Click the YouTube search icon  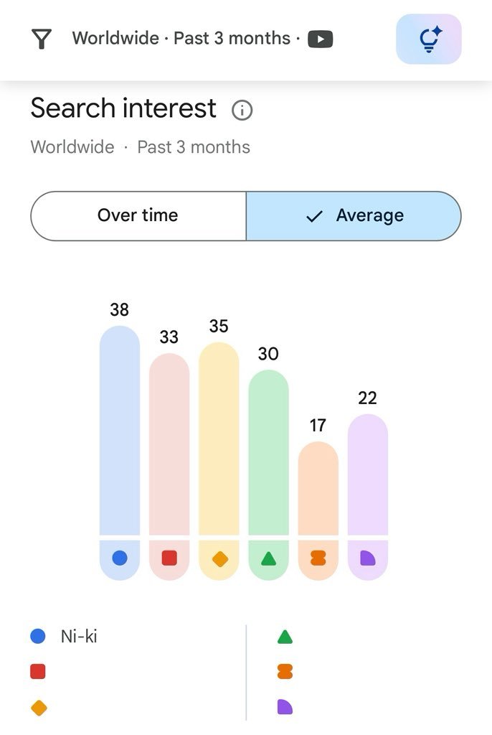(x=320, y=39)
